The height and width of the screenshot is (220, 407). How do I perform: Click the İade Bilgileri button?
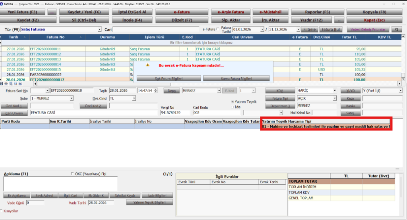coord(157,195)
